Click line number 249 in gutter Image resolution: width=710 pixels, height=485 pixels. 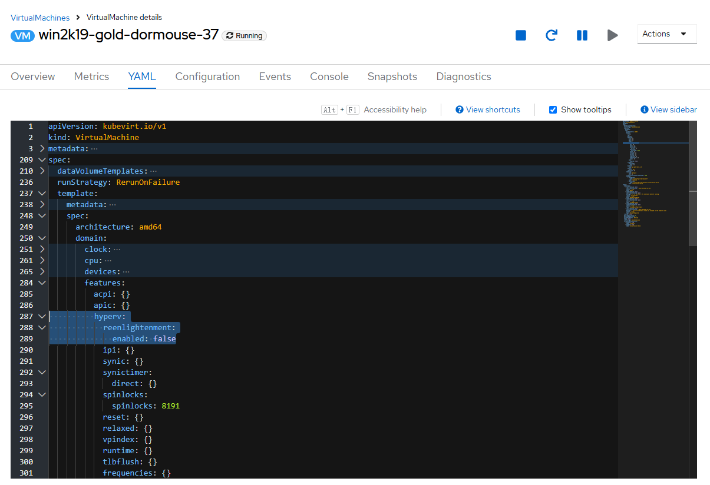[26, 227]
